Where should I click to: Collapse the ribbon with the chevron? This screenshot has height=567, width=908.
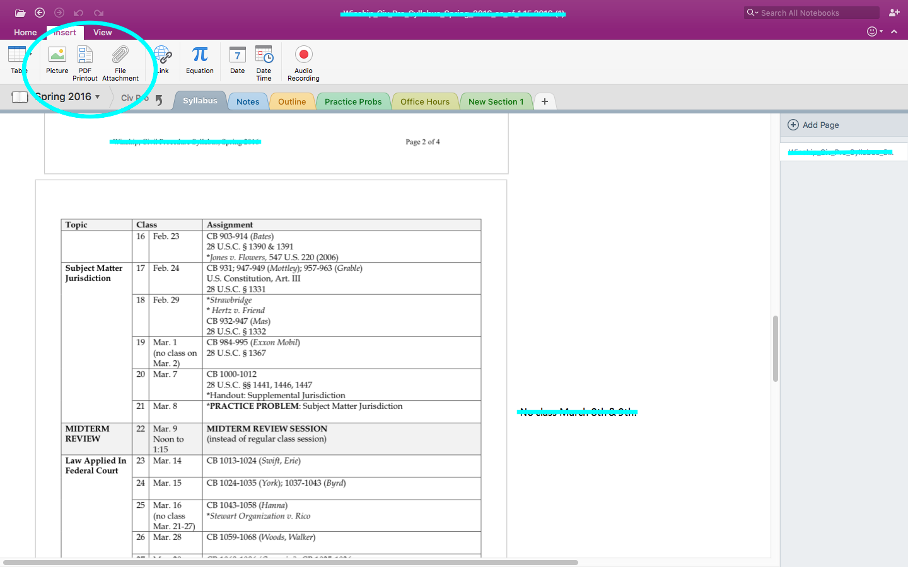[894, 31]
